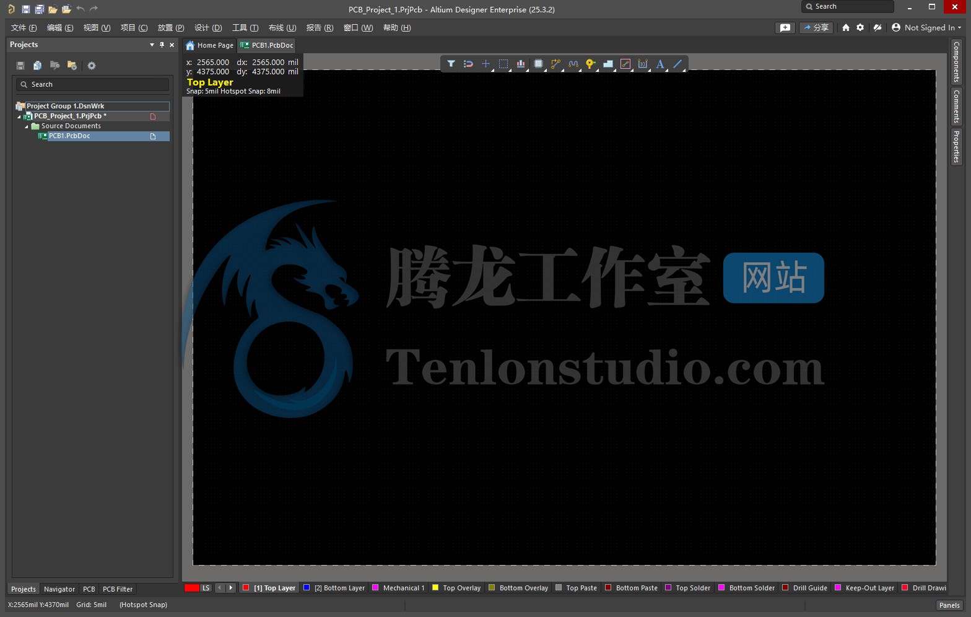This screenshot has width=971, height=617.
Task: Open the settings gear at top right
Action: (x=860, y=27)
